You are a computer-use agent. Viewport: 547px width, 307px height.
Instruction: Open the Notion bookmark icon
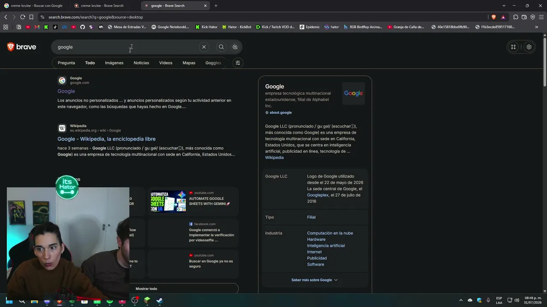19,27
